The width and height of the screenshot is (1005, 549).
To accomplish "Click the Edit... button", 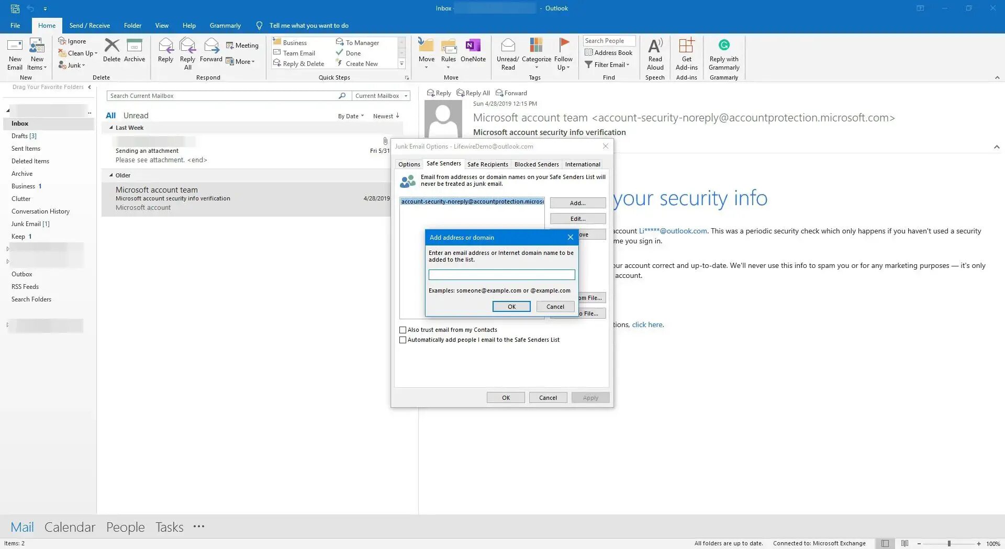I will pyautogui.click(x=577, y=219).
